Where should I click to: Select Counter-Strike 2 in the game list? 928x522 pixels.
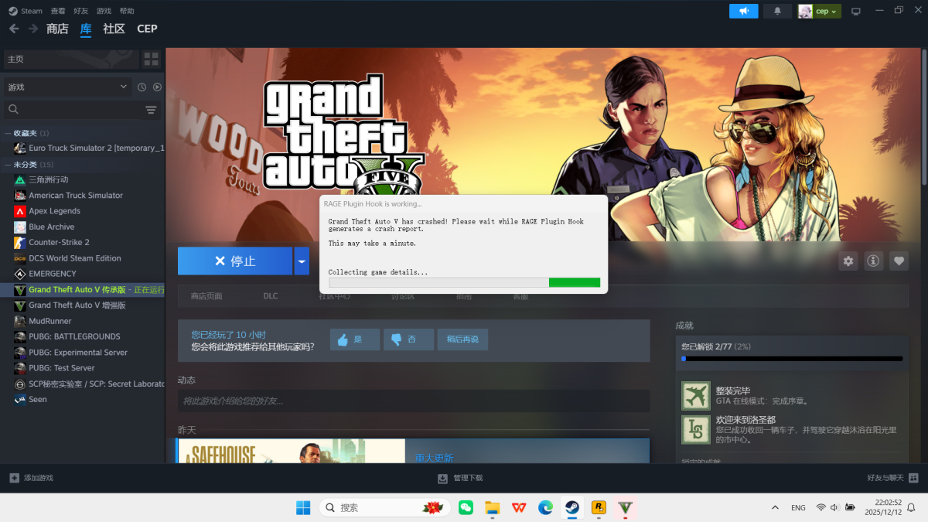[x=59, y=242]
